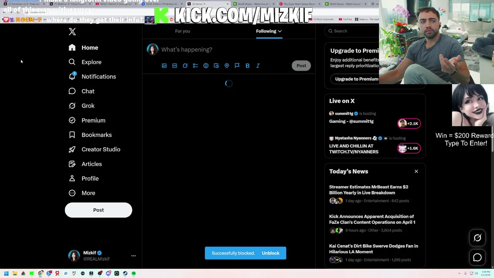The width and height of the screenshot is (494, 278).
Task: Open floating Grok button
Action: 477,238
